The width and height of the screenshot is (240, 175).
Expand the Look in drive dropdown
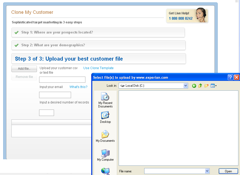185,86
